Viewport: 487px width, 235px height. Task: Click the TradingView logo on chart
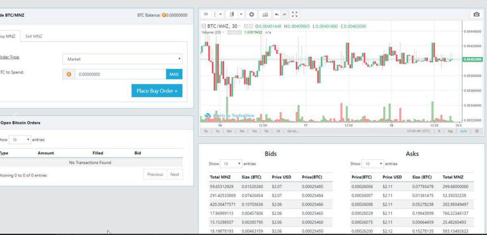(208, 116)
